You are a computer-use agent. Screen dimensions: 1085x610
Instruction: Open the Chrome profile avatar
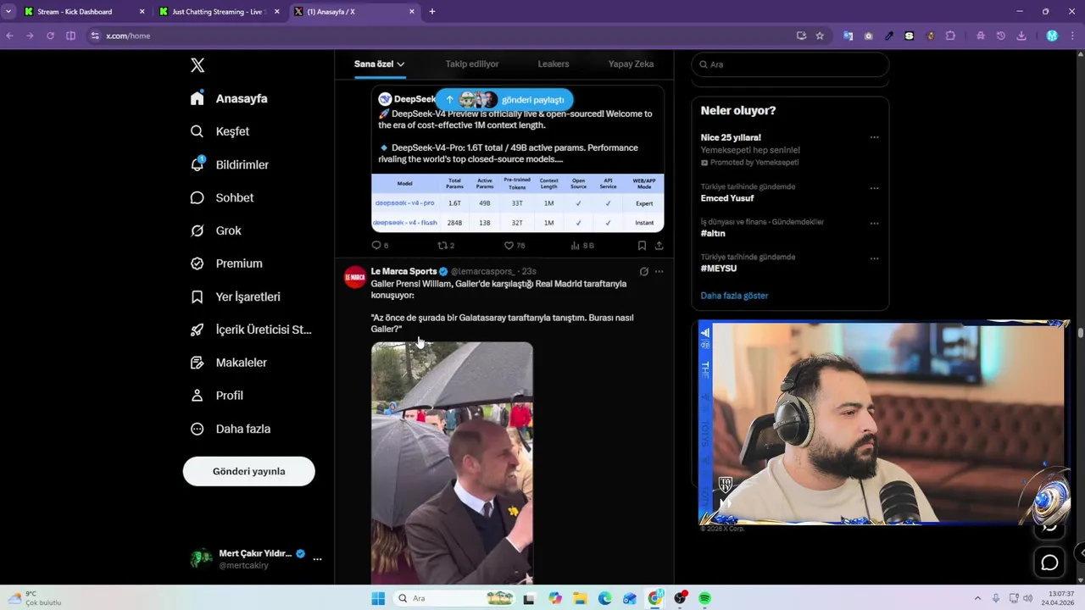pos(1052,36)
